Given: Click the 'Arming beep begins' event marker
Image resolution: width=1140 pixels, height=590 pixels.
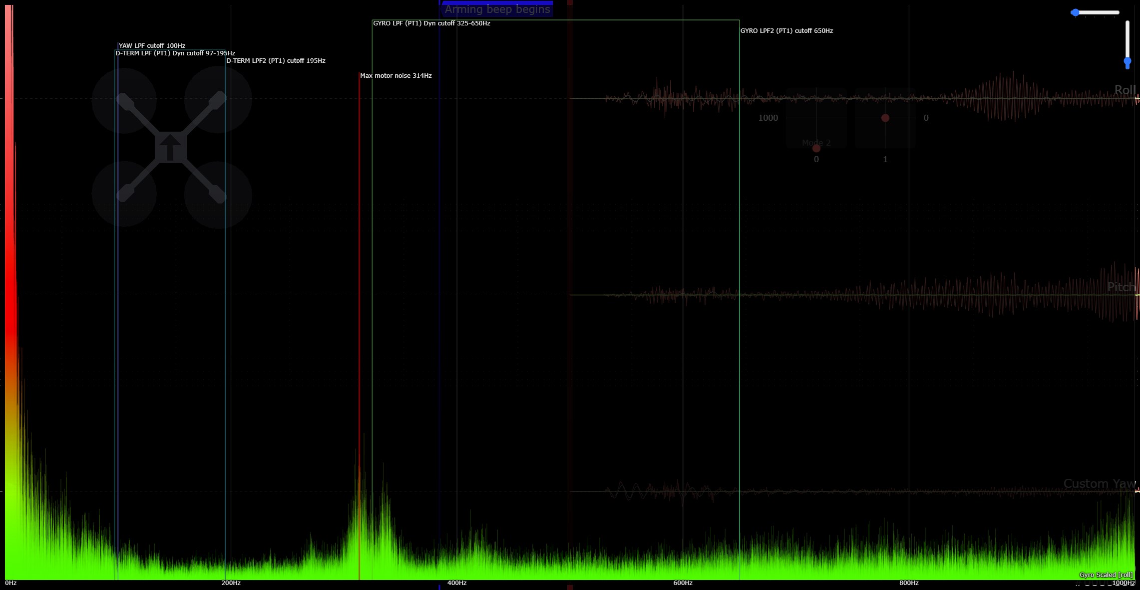Looking at the screenshot, I should point(497,9).
